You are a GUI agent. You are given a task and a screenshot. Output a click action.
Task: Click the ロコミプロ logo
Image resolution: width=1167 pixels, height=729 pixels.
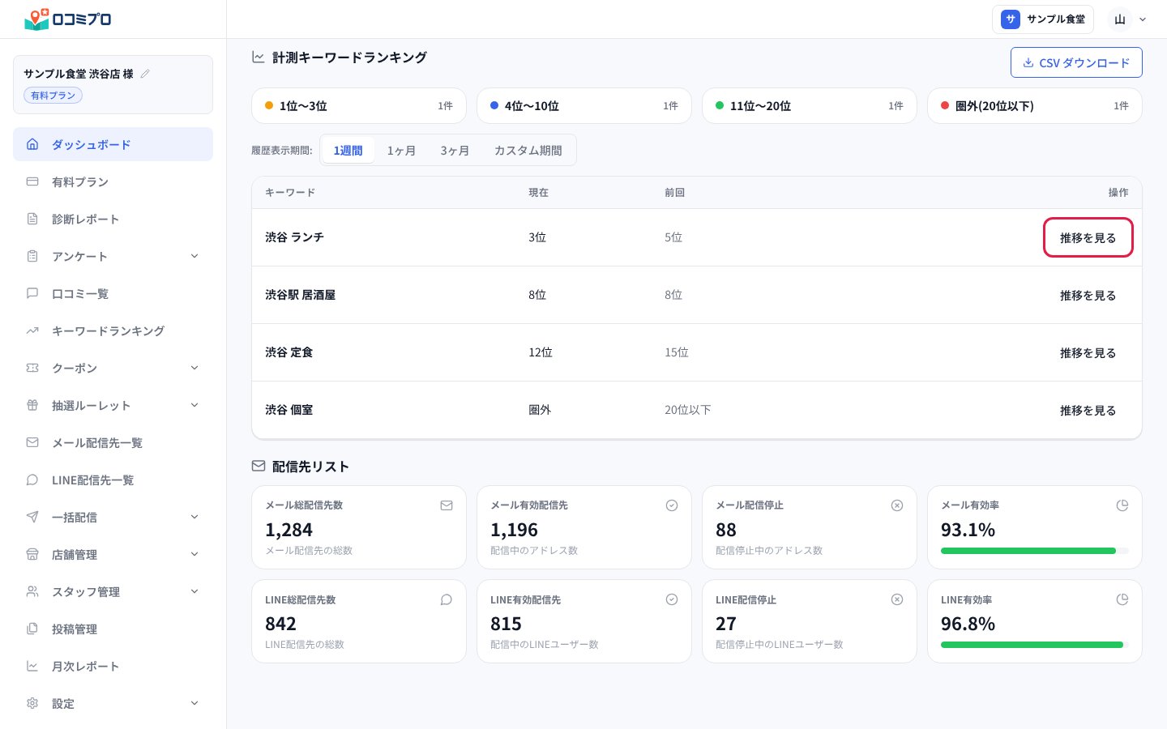(68, 19)
